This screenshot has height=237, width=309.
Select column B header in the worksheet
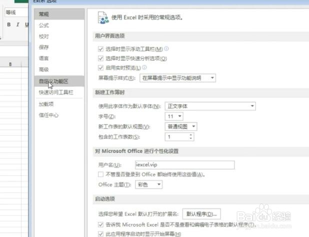pos(10,64)
